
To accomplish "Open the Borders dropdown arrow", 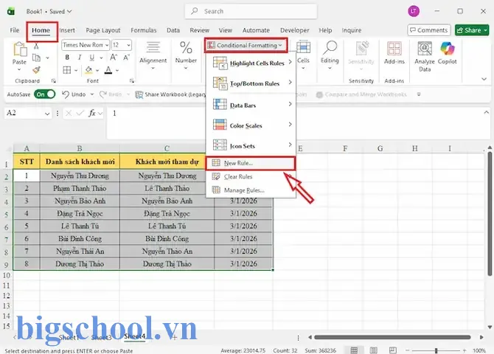I will 76,70.
